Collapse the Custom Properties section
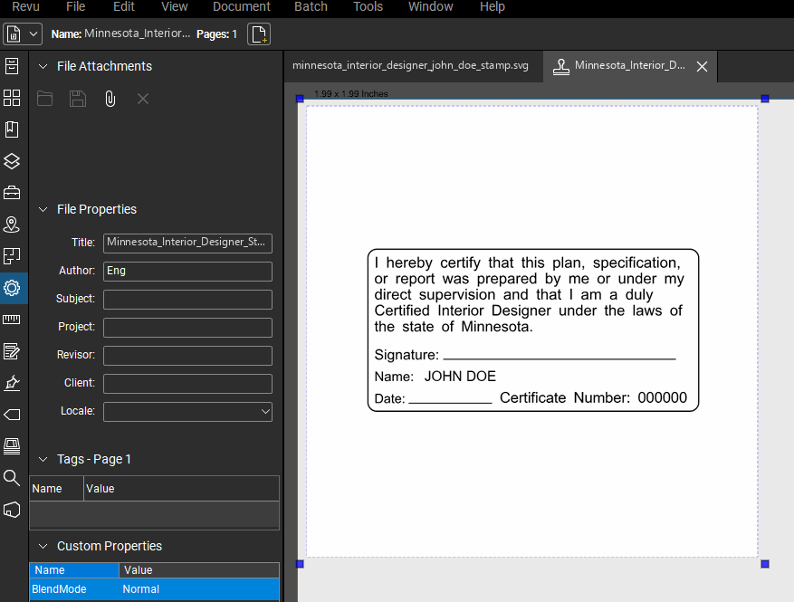The image size is (794, 602). (x=43, y=546)
